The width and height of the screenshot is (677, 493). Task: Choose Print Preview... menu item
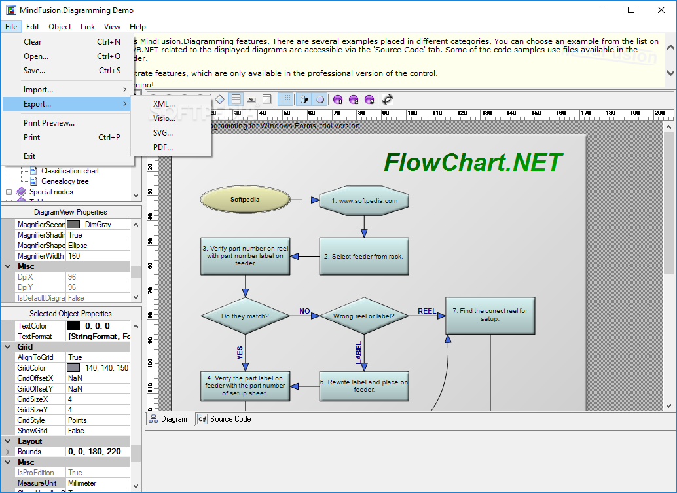(67, 123)
